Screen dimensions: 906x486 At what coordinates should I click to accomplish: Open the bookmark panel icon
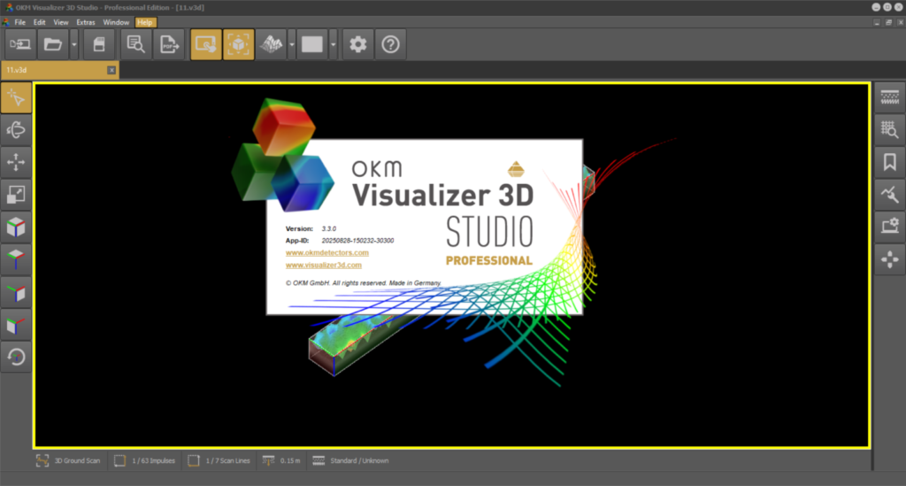889,161
